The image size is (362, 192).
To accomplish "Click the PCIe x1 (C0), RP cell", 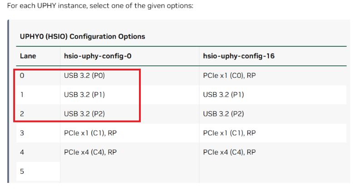I will 229,76.
